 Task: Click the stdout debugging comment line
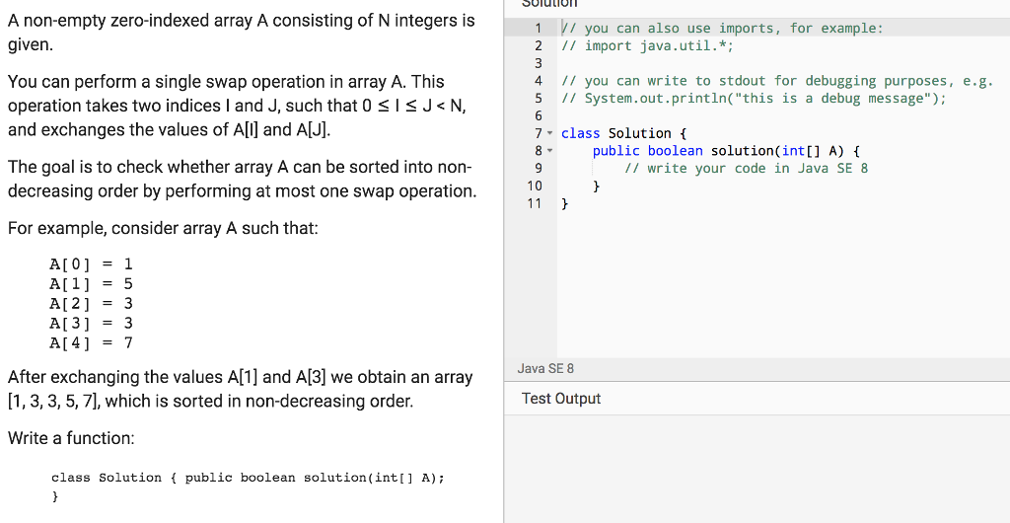click(x=777, y=81)
